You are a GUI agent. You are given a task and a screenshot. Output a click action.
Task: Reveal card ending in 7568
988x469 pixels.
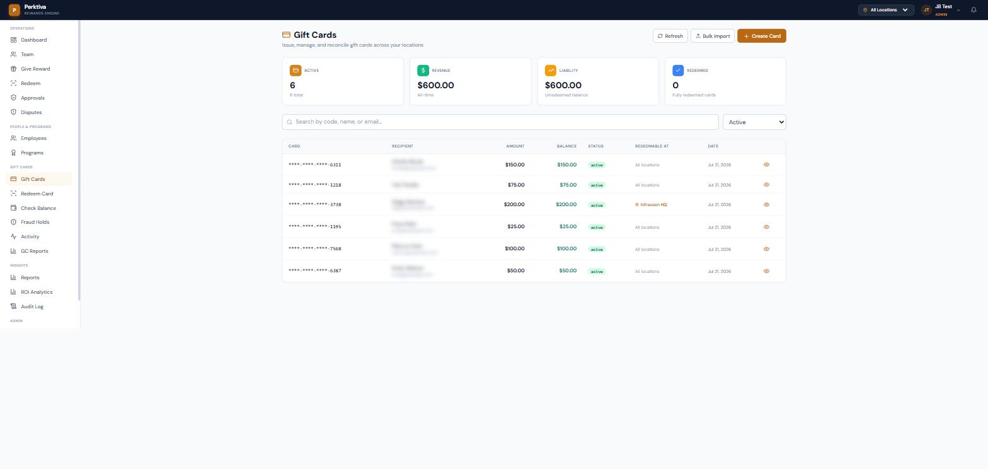click(x=766, y=249)
